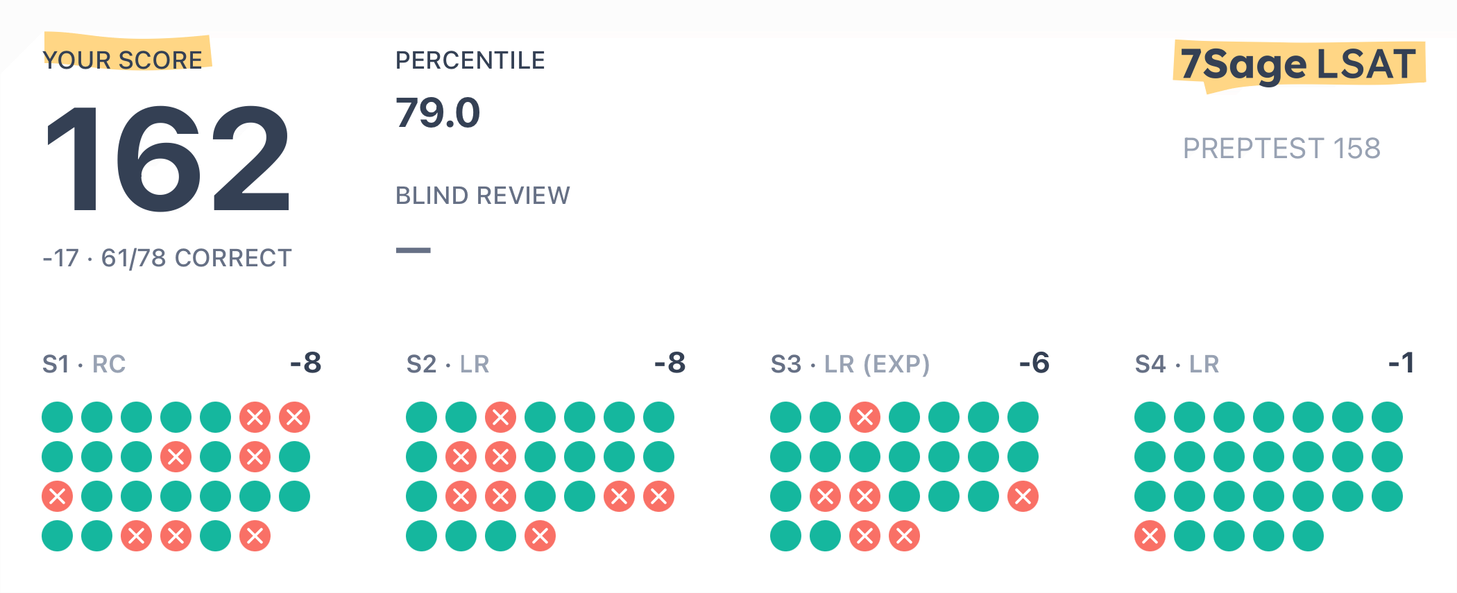Click the first incorrect dot in S2 LR

tap(500, 418)
